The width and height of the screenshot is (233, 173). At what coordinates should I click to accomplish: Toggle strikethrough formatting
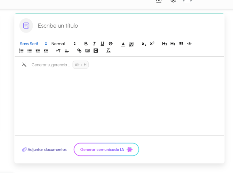point(111,44)
